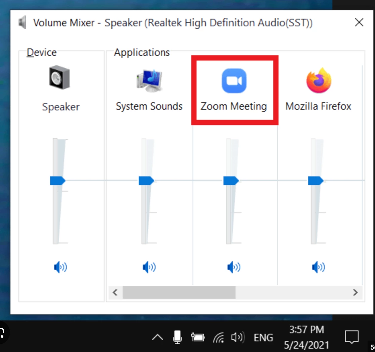This screenshot has width=375, height=352.
Task: Click the left arrow of applications scrollbar
Action: (115, 292)
